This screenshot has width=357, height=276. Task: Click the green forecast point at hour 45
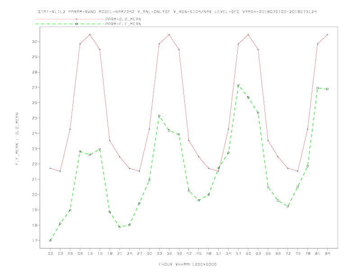199,200
